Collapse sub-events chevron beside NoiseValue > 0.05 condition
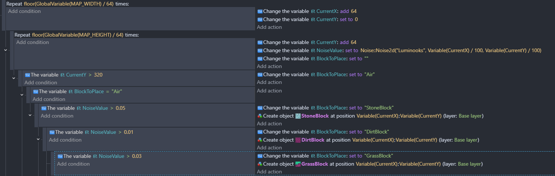This screenshot has height=176, width=555. (30, 115)
